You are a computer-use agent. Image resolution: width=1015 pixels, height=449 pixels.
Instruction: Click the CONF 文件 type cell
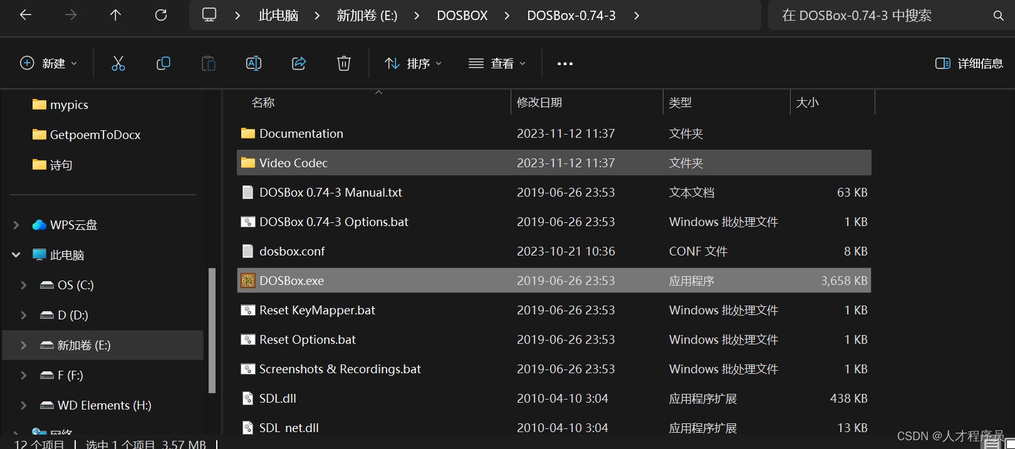click(x=698, y=251)
